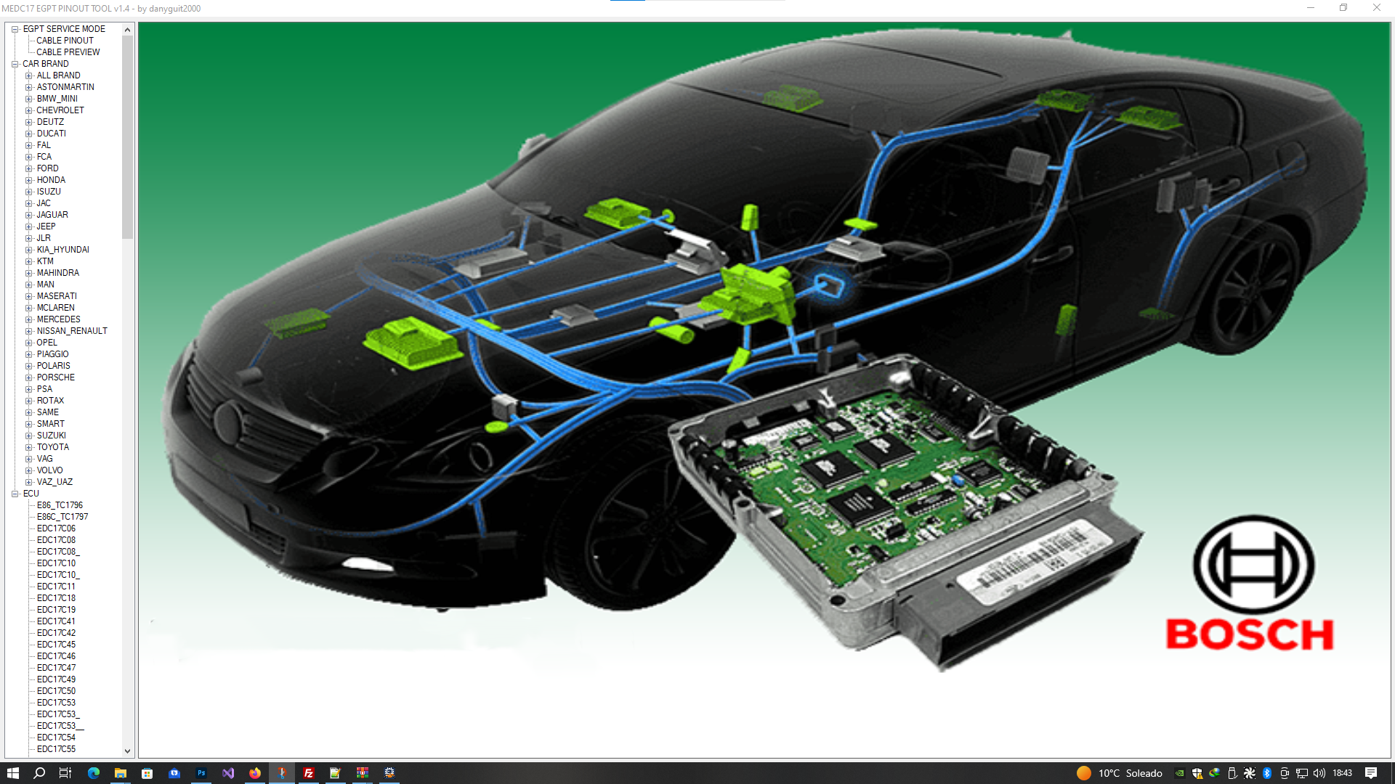Select EDC17C46 ECU entry
Screen dimensions: 1395x784
[56, 656]
